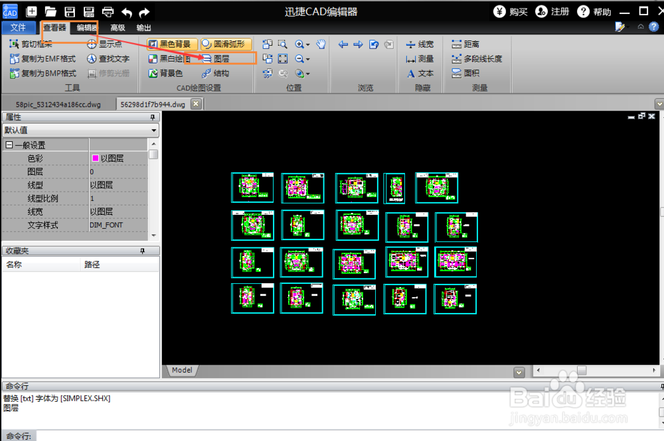This screenshot has height=441, width=664.
Task: Open the document tabs list dropdown
Action: click(659, 103)
